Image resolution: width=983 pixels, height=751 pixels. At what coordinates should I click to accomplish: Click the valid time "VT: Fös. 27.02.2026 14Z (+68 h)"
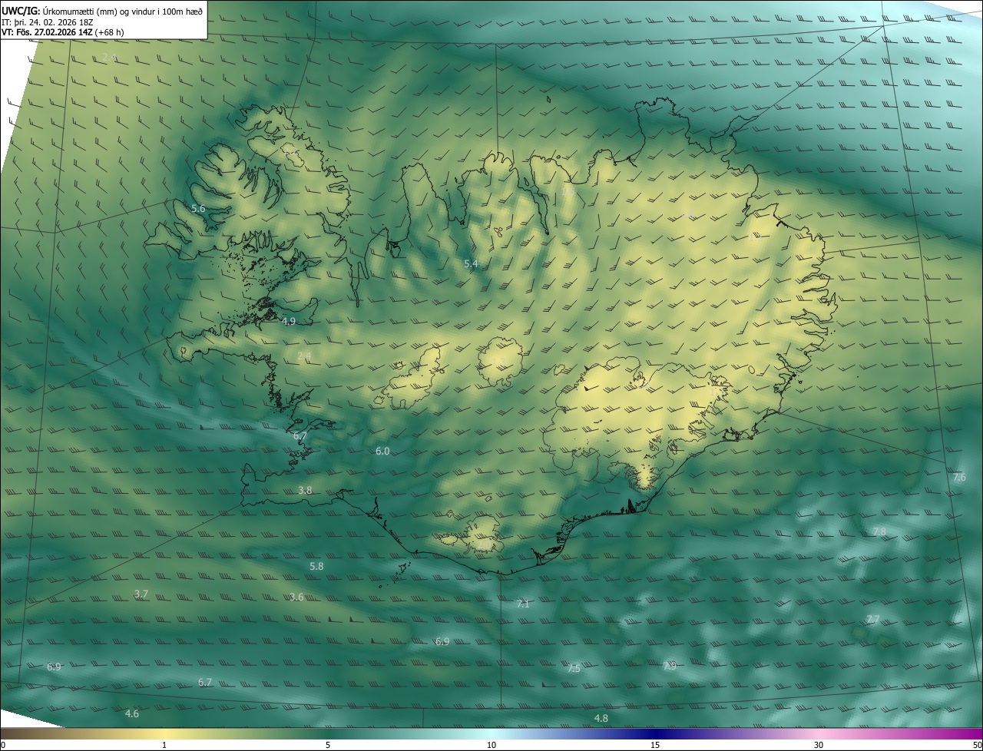click(x=63, y=32)
